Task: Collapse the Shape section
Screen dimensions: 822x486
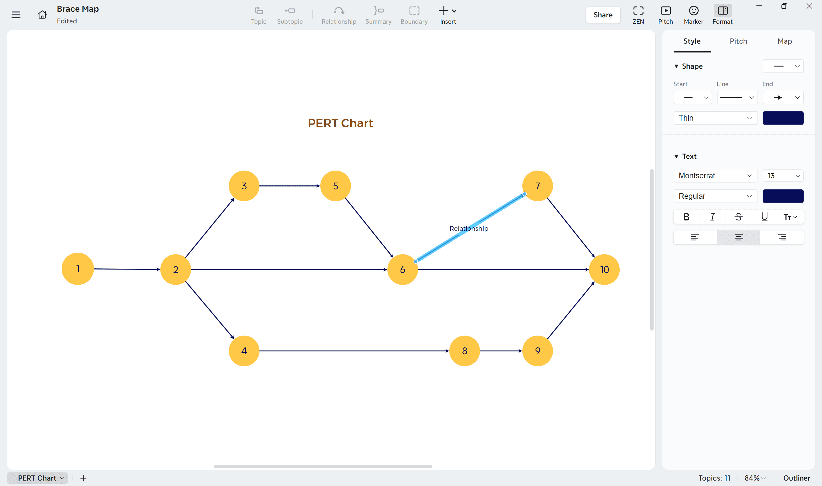Action: (x=676, y=66)
